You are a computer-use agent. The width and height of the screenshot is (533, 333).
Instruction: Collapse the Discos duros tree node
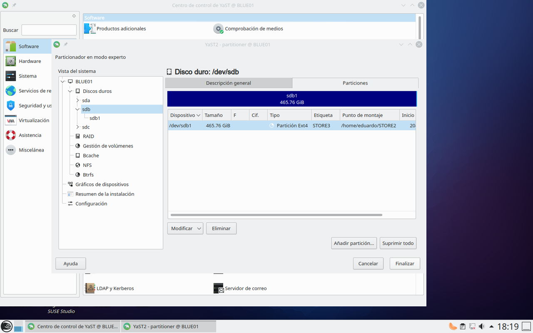[70, 91]
